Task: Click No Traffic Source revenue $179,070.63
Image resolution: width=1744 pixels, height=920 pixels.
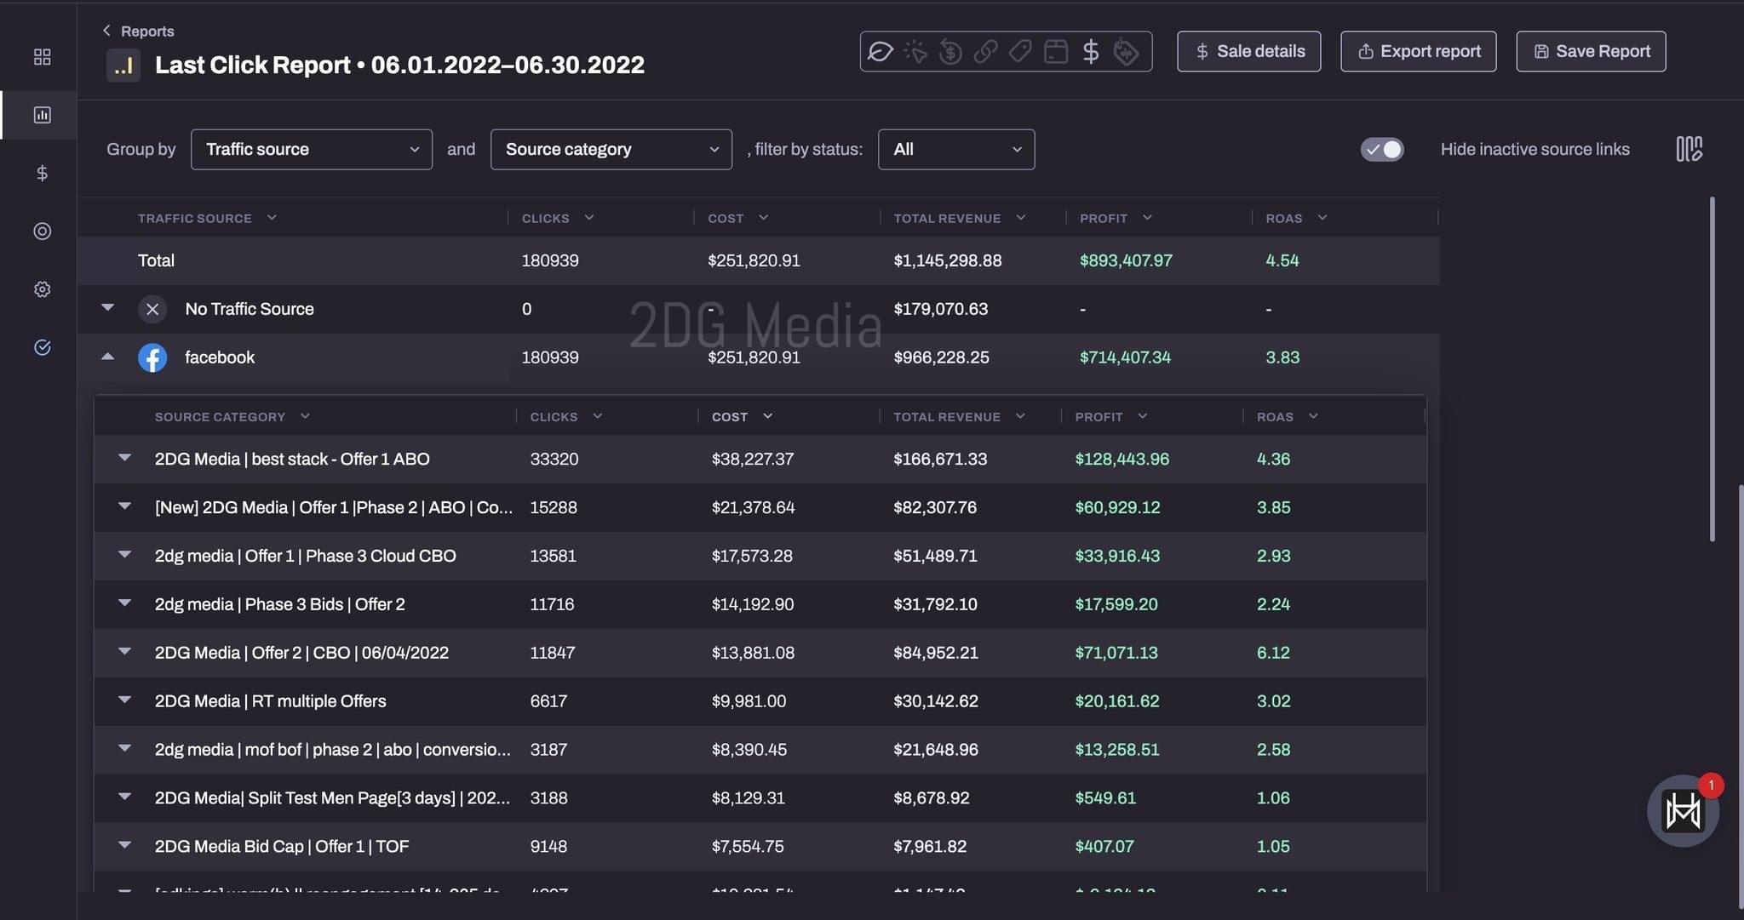Action: click(940, 309)
